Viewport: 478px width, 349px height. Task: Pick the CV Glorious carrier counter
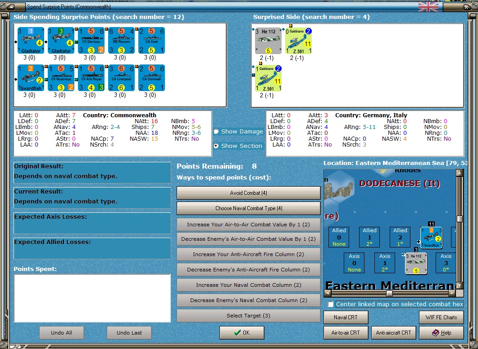[x=91, y=41]
